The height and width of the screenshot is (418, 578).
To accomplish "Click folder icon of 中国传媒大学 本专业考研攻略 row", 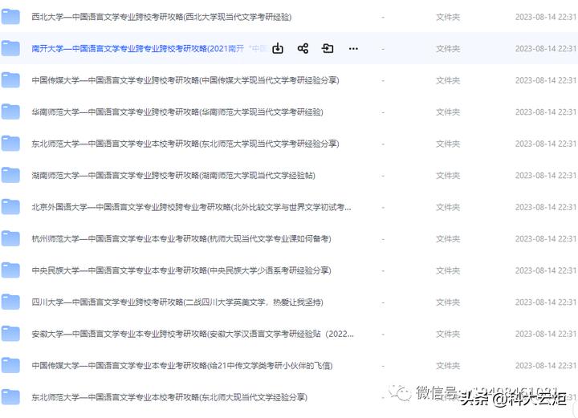I will tap(10, 365).
